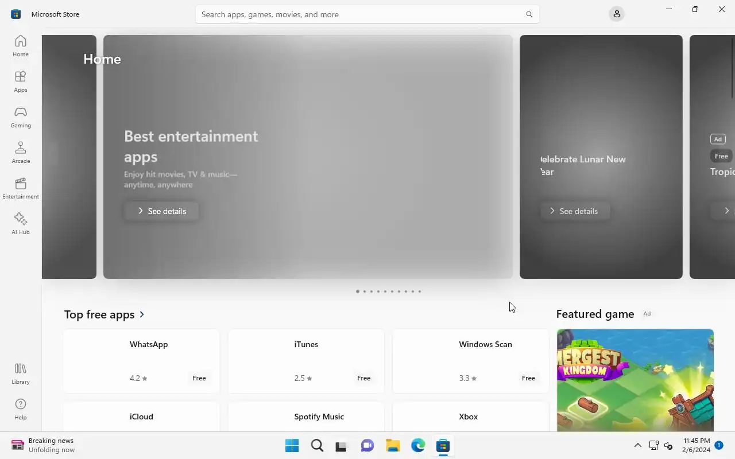Viewport: 735px width, 459px height.
Task: Show hidden system tray icons
Action: (637, 445)
